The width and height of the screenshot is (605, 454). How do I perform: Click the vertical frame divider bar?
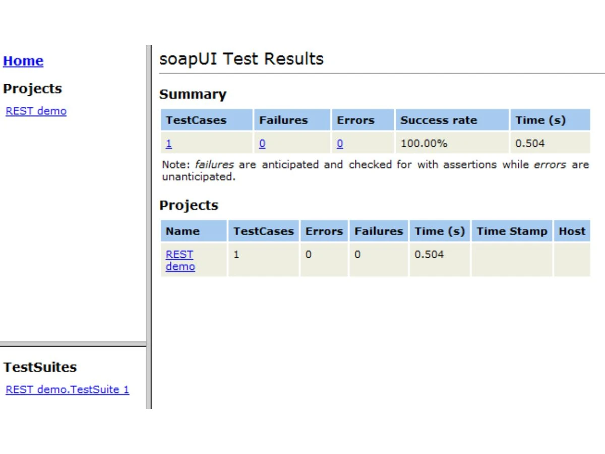149,227
